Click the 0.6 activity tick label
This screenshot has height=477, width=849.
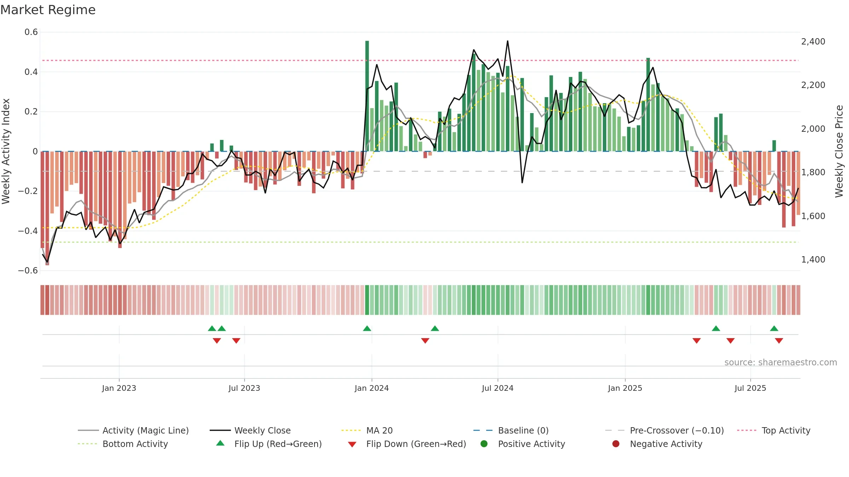click(x=31, y=32)
